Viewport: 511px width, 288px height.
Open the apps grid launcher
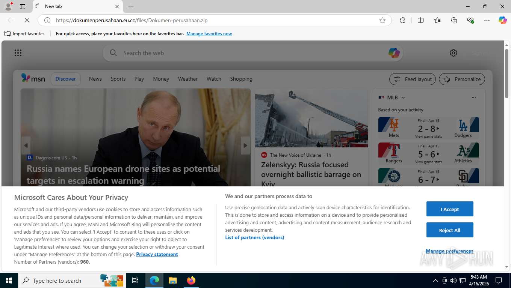click(x=18, y=53)
